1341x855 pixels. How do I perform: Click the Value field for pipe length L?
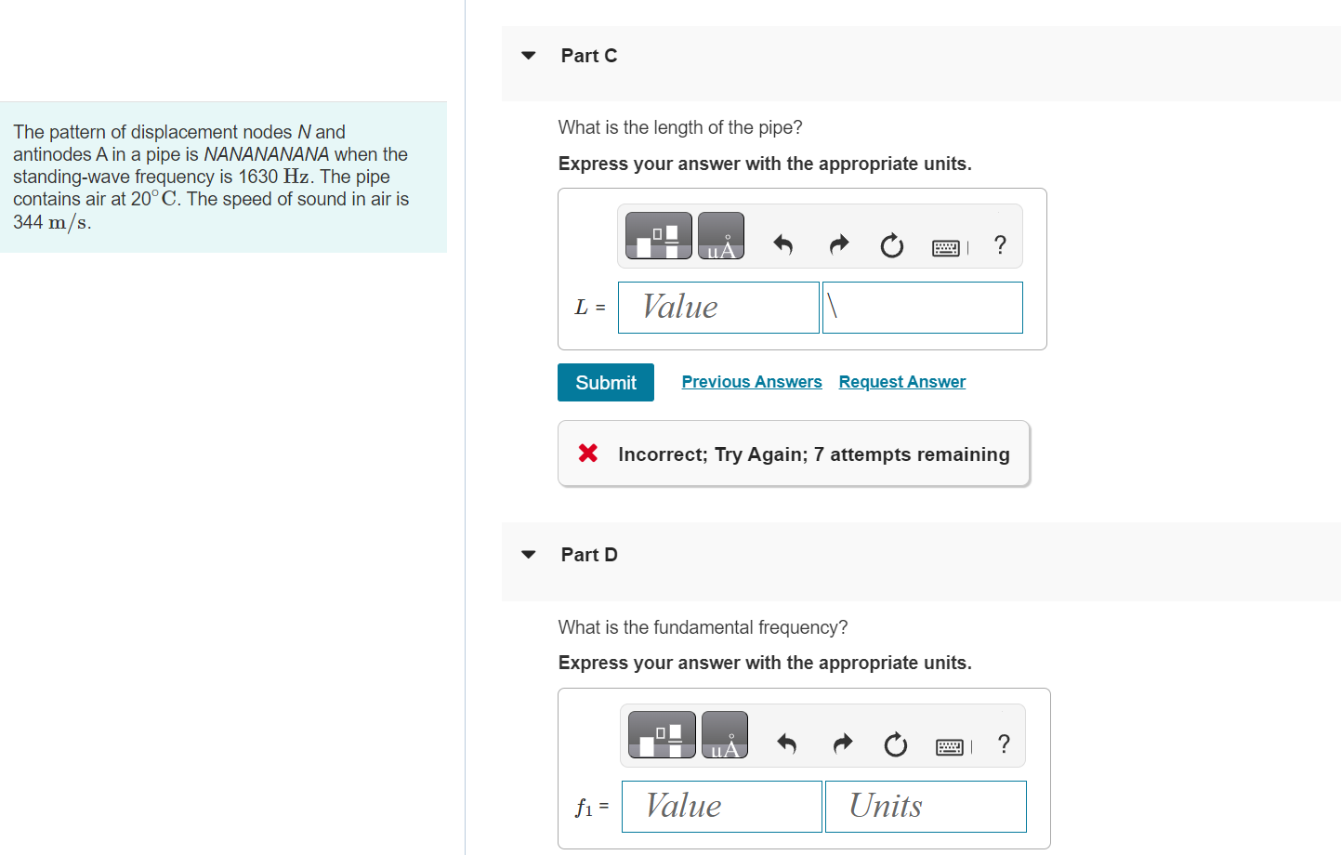(717, 307)
